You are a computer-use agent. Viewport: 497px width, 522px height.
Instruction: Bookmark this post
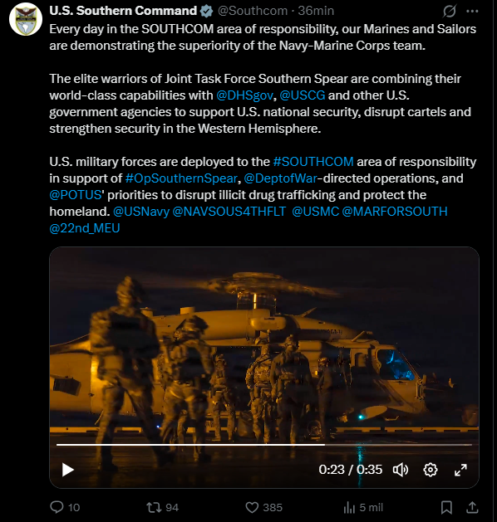446,507
